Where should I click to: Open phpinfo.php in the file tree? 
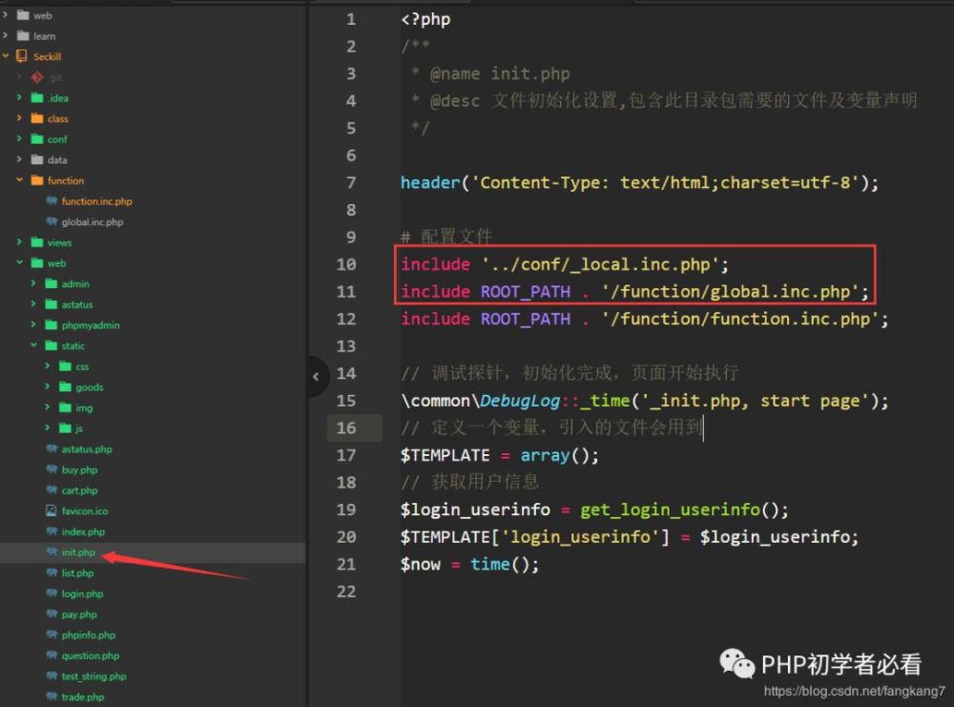tap(88, 635)
